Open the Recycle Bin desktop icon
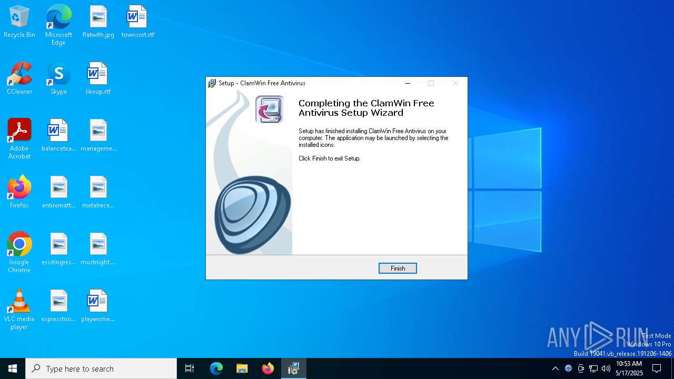Screen dimensions: 674x379 pyautogui.click(x=19, y=22)
